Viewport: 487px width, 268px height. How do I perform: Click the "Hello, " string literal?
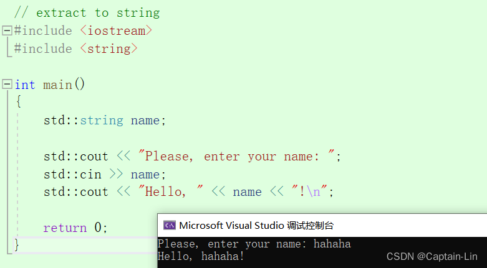170,192
